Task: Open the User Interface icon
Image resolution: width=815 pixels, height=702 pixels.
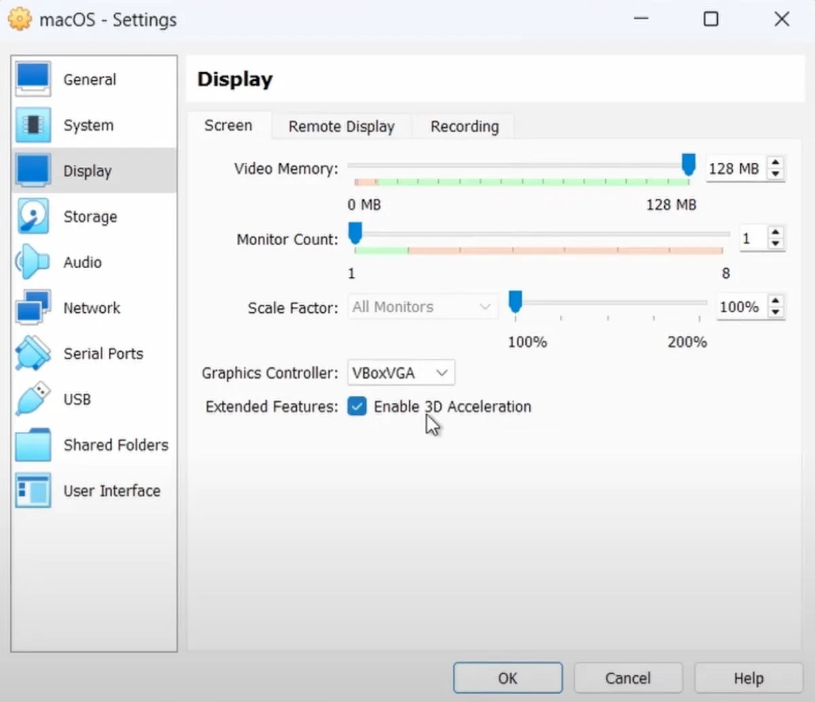Action: (33, 490)
